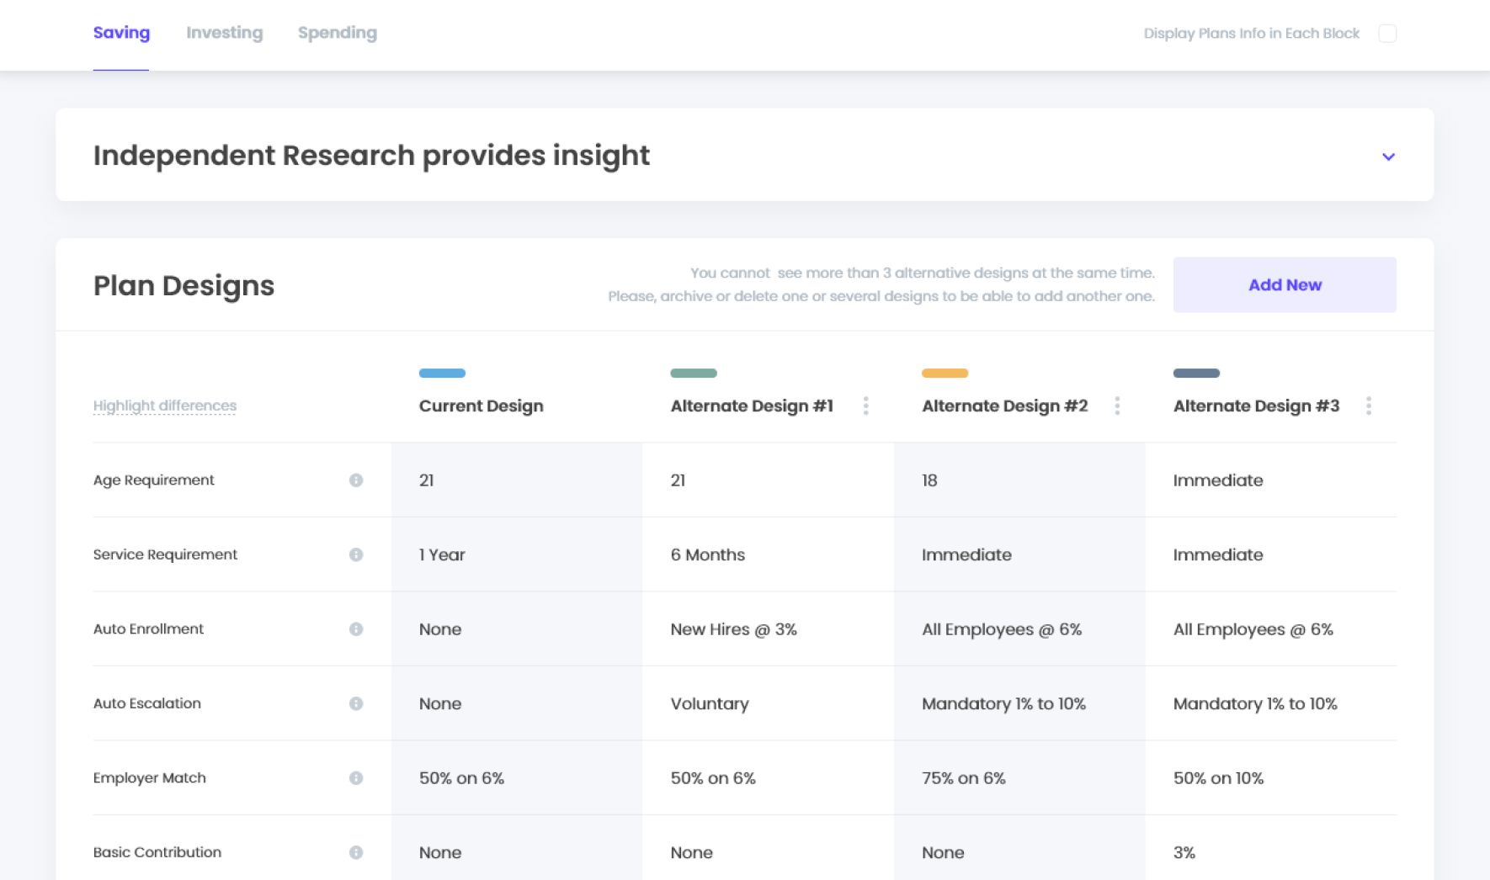Open options menu for Alternate Design #3

pyautogui.click(x=1369, y=406)
